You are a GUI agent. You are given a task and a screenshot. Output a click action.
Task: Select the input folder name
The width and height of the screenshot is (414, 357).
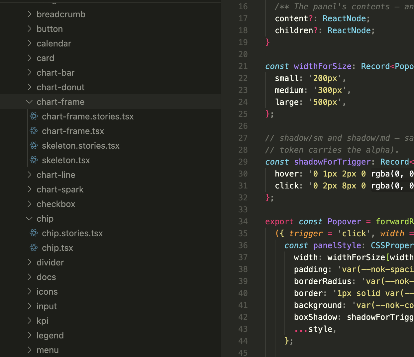[x=47, y=306]
